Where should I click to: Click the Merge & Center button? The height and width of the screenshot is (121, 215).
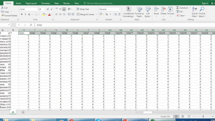(86, 14)
